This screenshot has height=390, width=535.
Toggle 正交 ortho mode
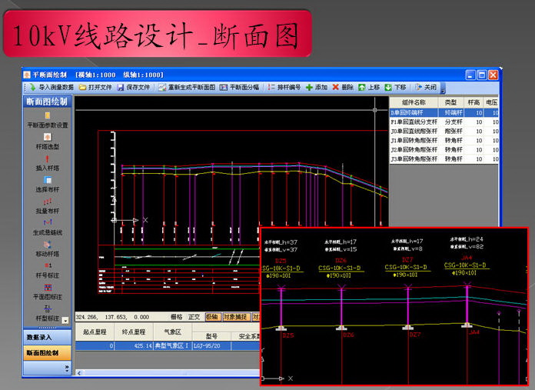[x=194, y=317]
